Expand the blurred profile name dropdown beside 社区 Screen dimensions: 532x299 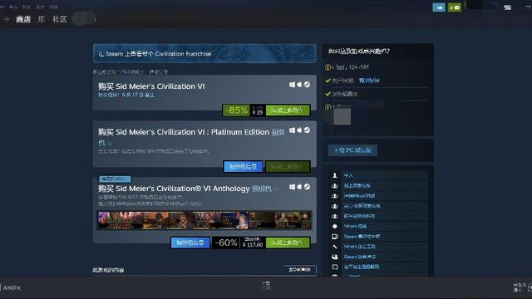pos(85,19)
